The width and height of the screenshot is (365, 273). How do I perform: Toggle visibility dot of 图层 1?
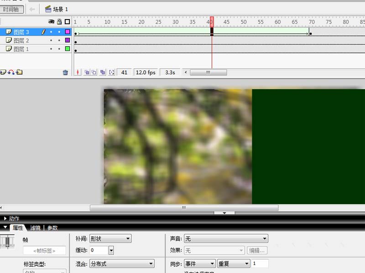click(x=51, y=49)
